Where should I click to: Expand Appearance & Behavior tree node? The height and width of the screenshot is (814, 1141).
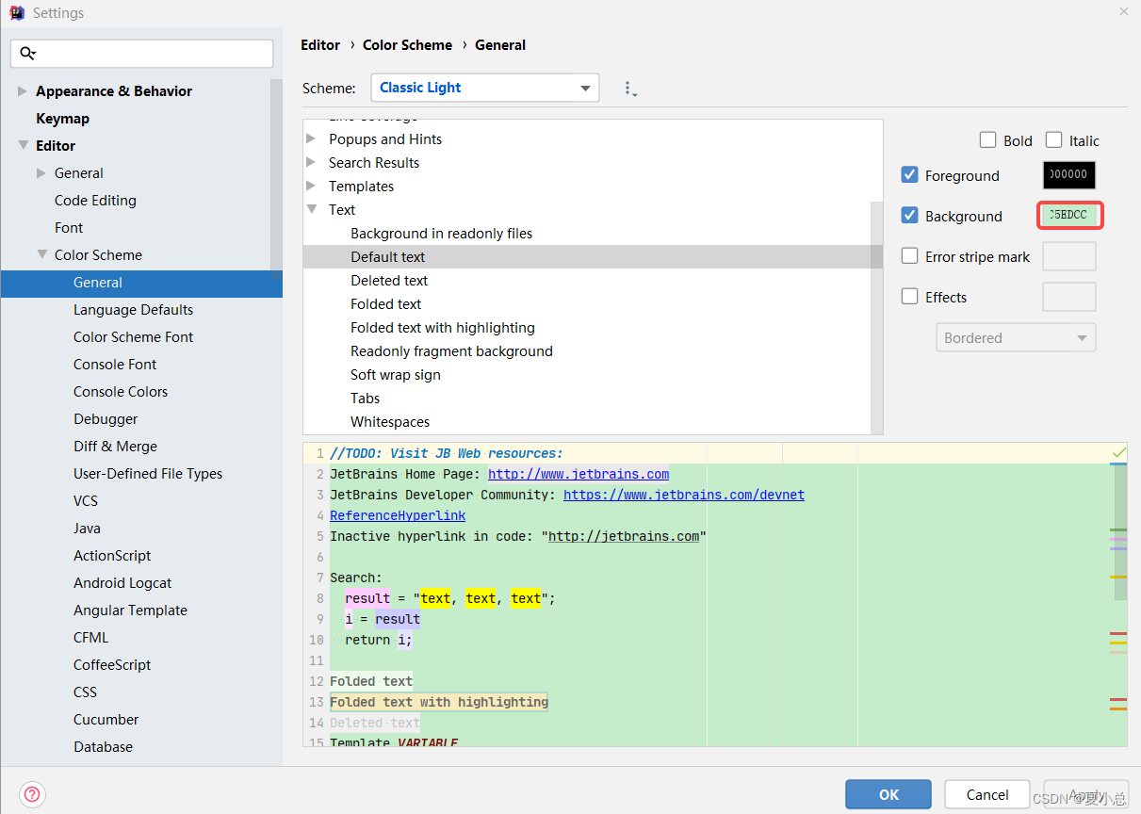[x=23, y=91]
